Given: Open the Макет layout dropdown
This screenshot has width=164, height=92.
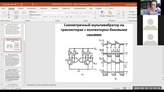Looking at the screenshot, I should coord(33,12).
